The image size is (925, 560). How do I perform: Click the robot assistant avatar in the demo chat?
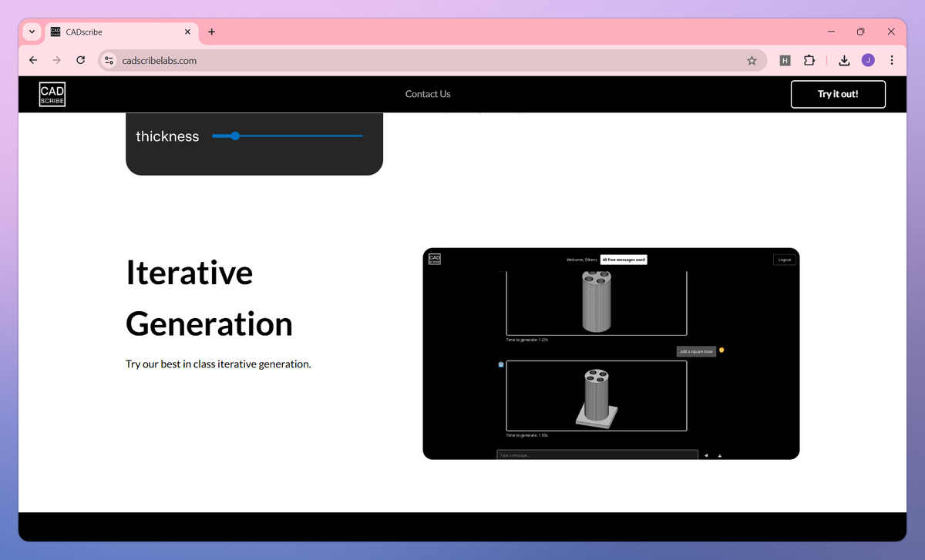click(500, 364)
